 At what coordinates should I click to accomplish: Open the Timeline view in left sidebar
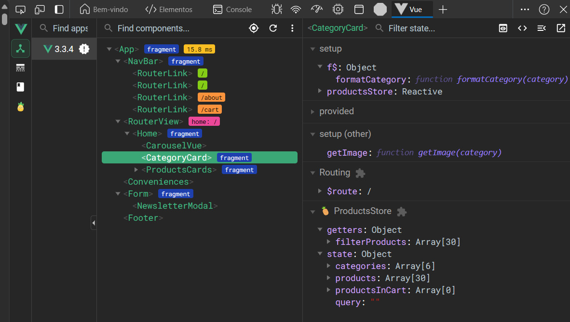[20, 67]
